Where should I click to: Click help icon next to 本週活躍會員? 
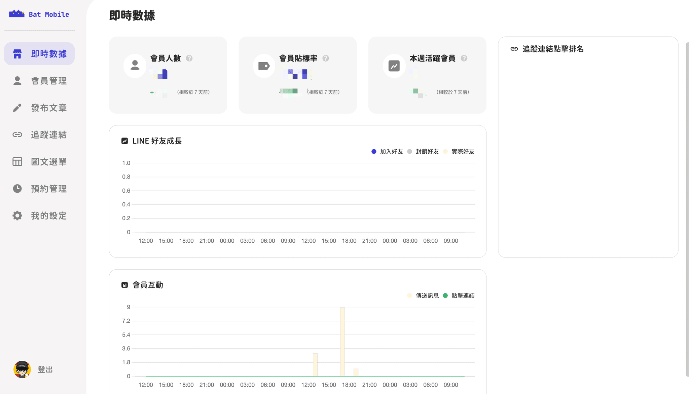coord(464,58)
